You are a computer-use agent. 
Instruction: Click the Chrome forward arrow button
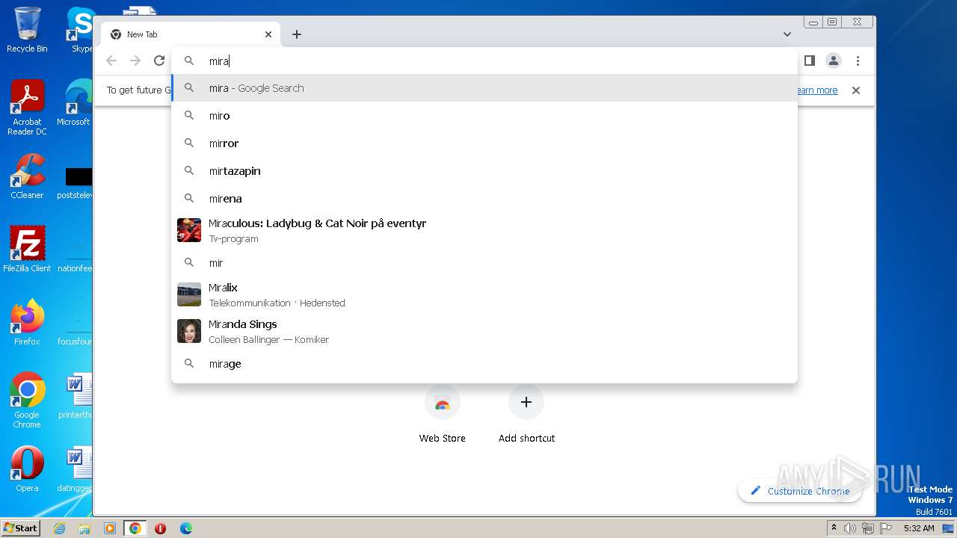click(135, 61)
